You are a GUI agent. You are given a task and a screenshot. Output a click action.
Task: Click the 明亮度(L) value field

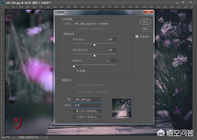[112, 39]
